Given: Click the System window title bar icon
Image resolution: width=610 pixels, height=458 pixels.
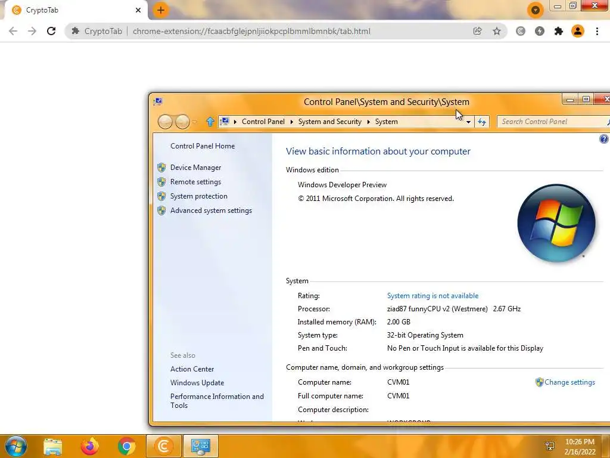Looking at the screenshot, I should click(x=158, y=101).
